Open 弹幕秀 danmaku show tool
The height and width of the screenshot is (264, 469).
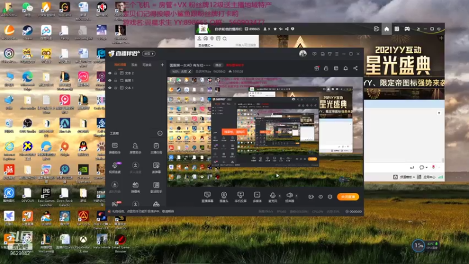tap(135, 187)
